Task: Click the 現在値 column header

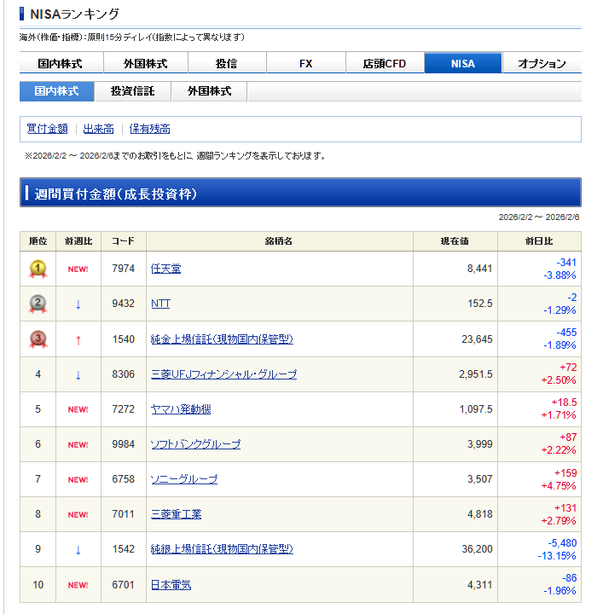Action: click(455, 241)
